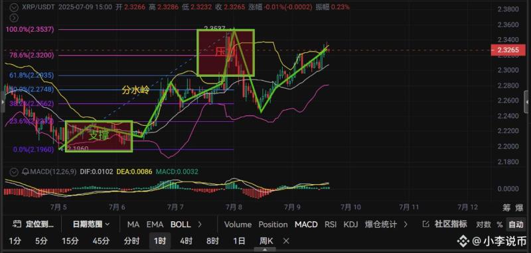Click the bottom-center panel pull-up handle

pyautogui.click(x=265, y=250)
